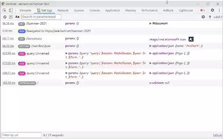Open Net logs panel settings gear
The height and width of the screenshot is (139, 223).
tap(203, 17)
